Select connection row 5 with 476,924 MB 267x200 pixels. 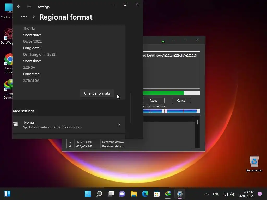click(129, 142)
